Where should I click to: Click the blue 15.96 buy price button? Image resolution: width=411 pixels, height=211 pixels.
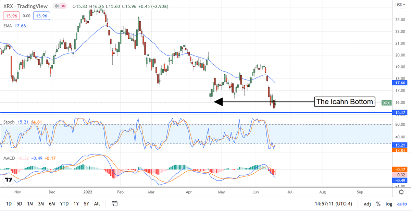42,15
